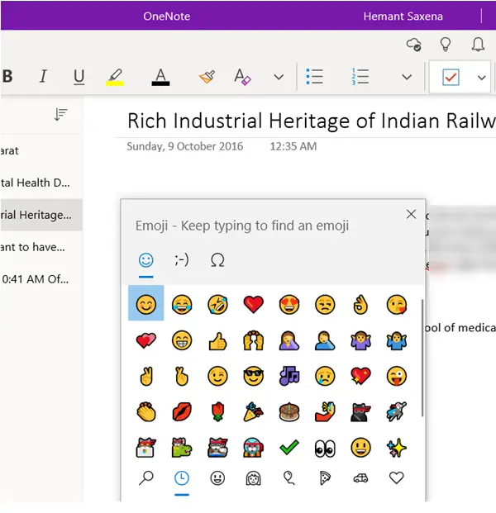Open notifications bell
The image size is (496, 513).
click(x=478, y=45)
